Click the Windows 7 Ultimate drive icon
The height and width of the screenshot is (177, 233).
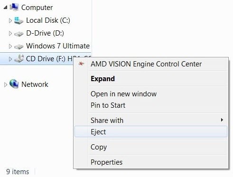(x=19, y=47)
